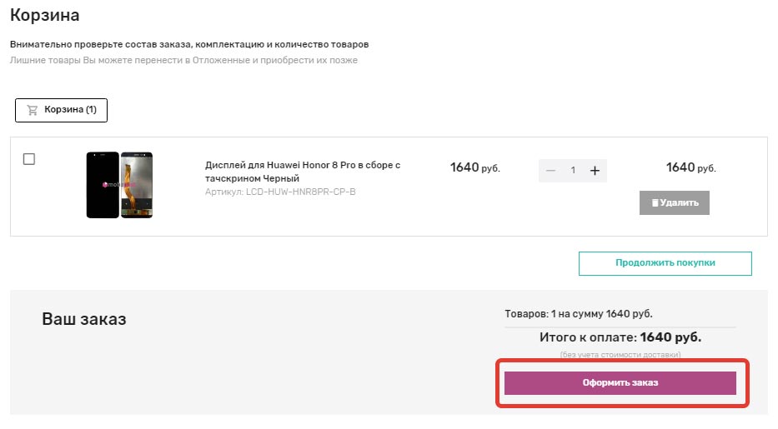Click the без учета стоимости доставки note
This screenshot has height=429, width=778.
coord(620,356)
